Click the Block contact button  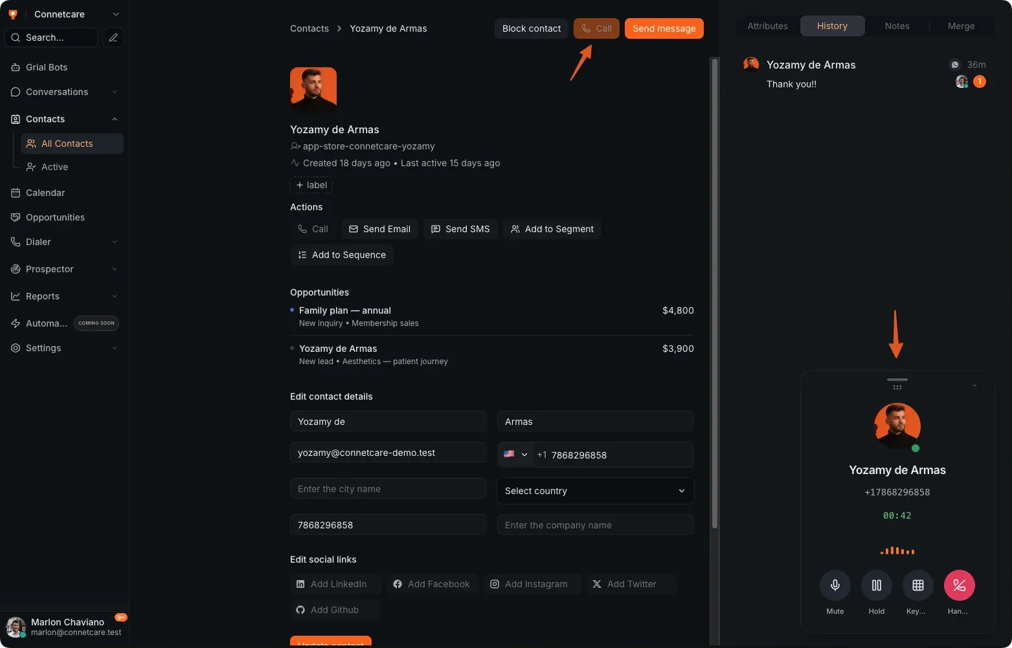(x=532, y=28)
